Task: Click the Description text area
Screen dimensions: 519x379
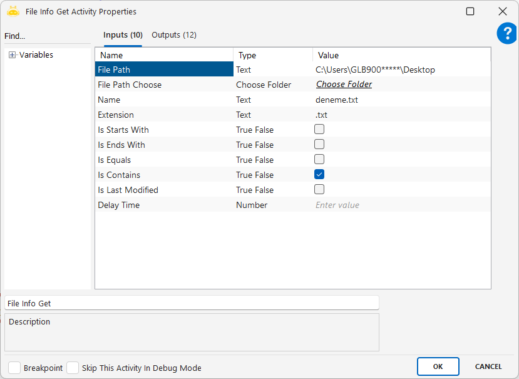Action: point(192,332)
